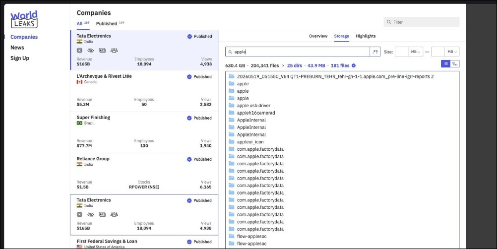Click the World Leaks logo

click(24, 19)
